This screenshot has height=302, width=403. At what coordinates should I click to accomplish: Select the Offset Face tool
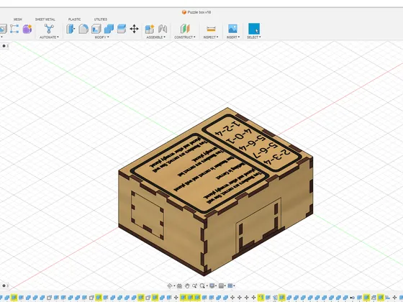122,29
